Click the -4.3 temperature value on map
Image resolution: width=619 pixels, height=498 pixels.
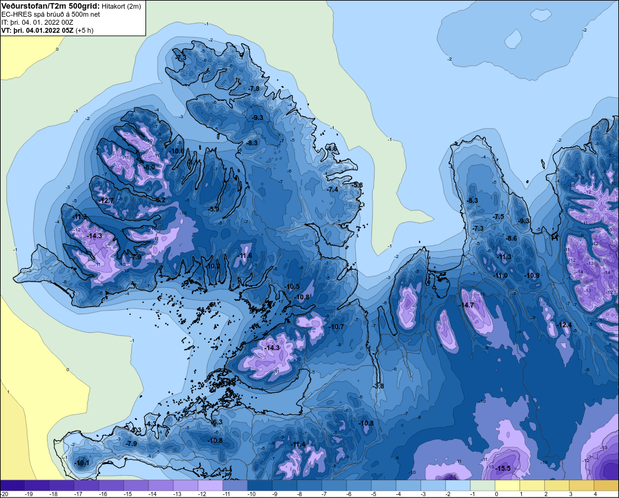(151, 424)
